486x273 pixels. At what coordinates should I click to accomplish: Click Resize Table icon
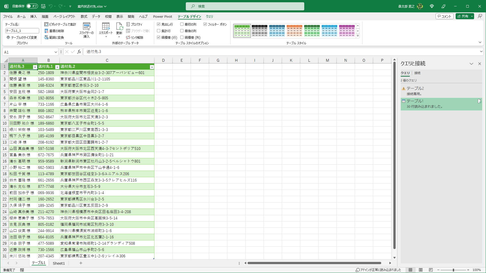tap(8, 37)
